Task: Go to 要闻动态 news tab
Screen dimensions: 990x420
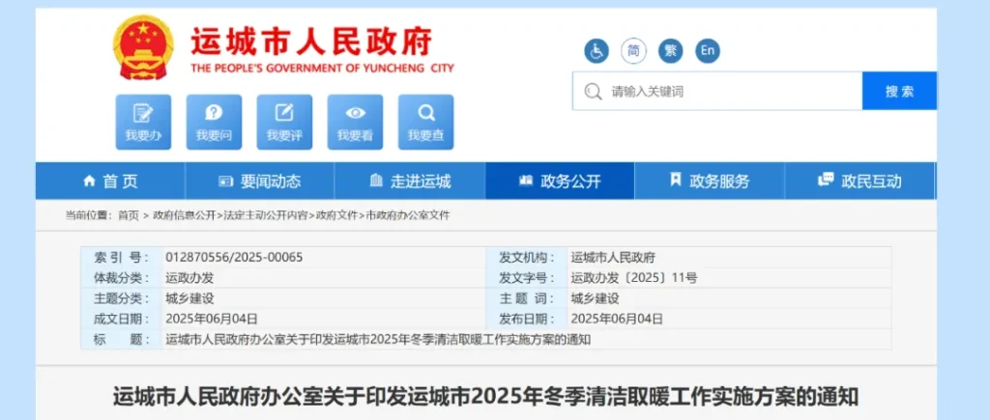Action: click(259, 182)
